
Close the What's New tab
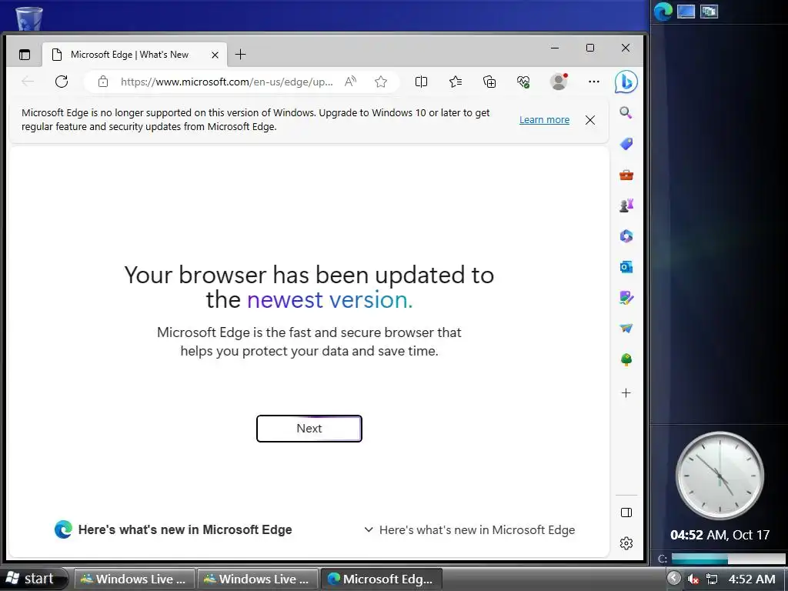[x=215, y=55]
